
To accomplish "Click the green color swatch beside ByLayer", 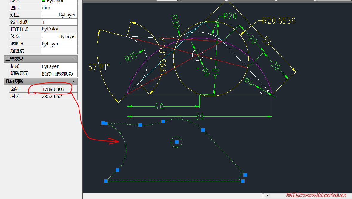I will tap(43, 1).
